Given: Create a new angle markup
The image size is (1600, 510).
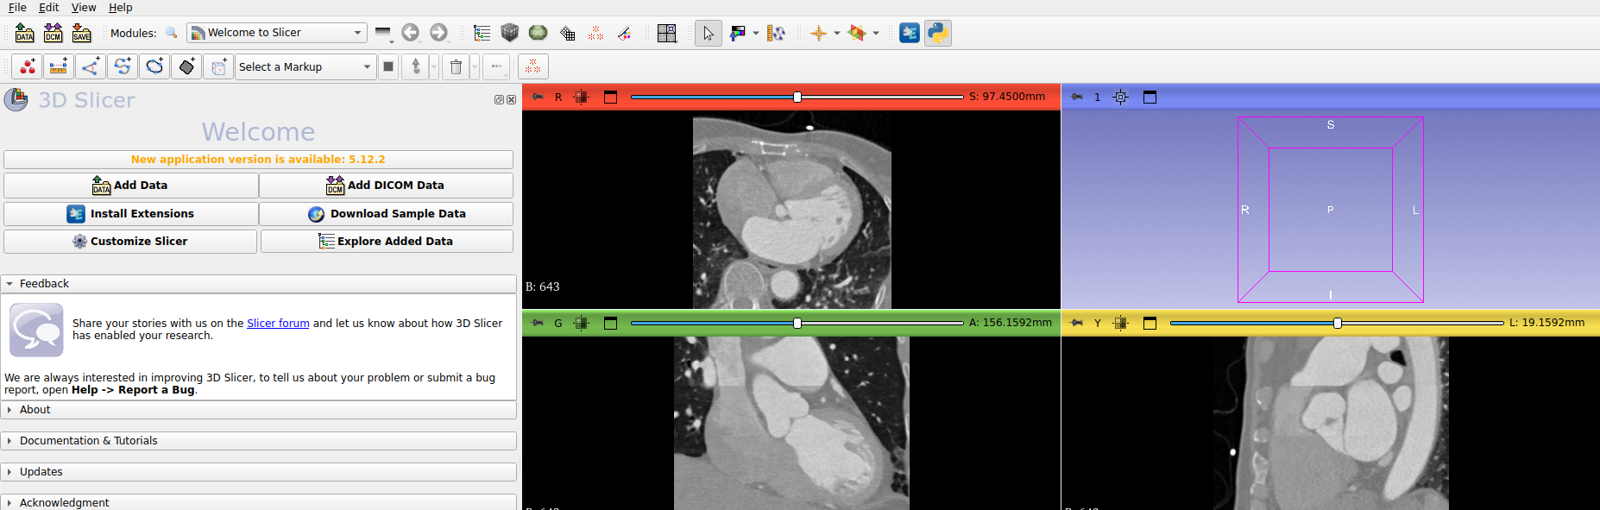Looking at the screenshot, I should pos(91,66).
